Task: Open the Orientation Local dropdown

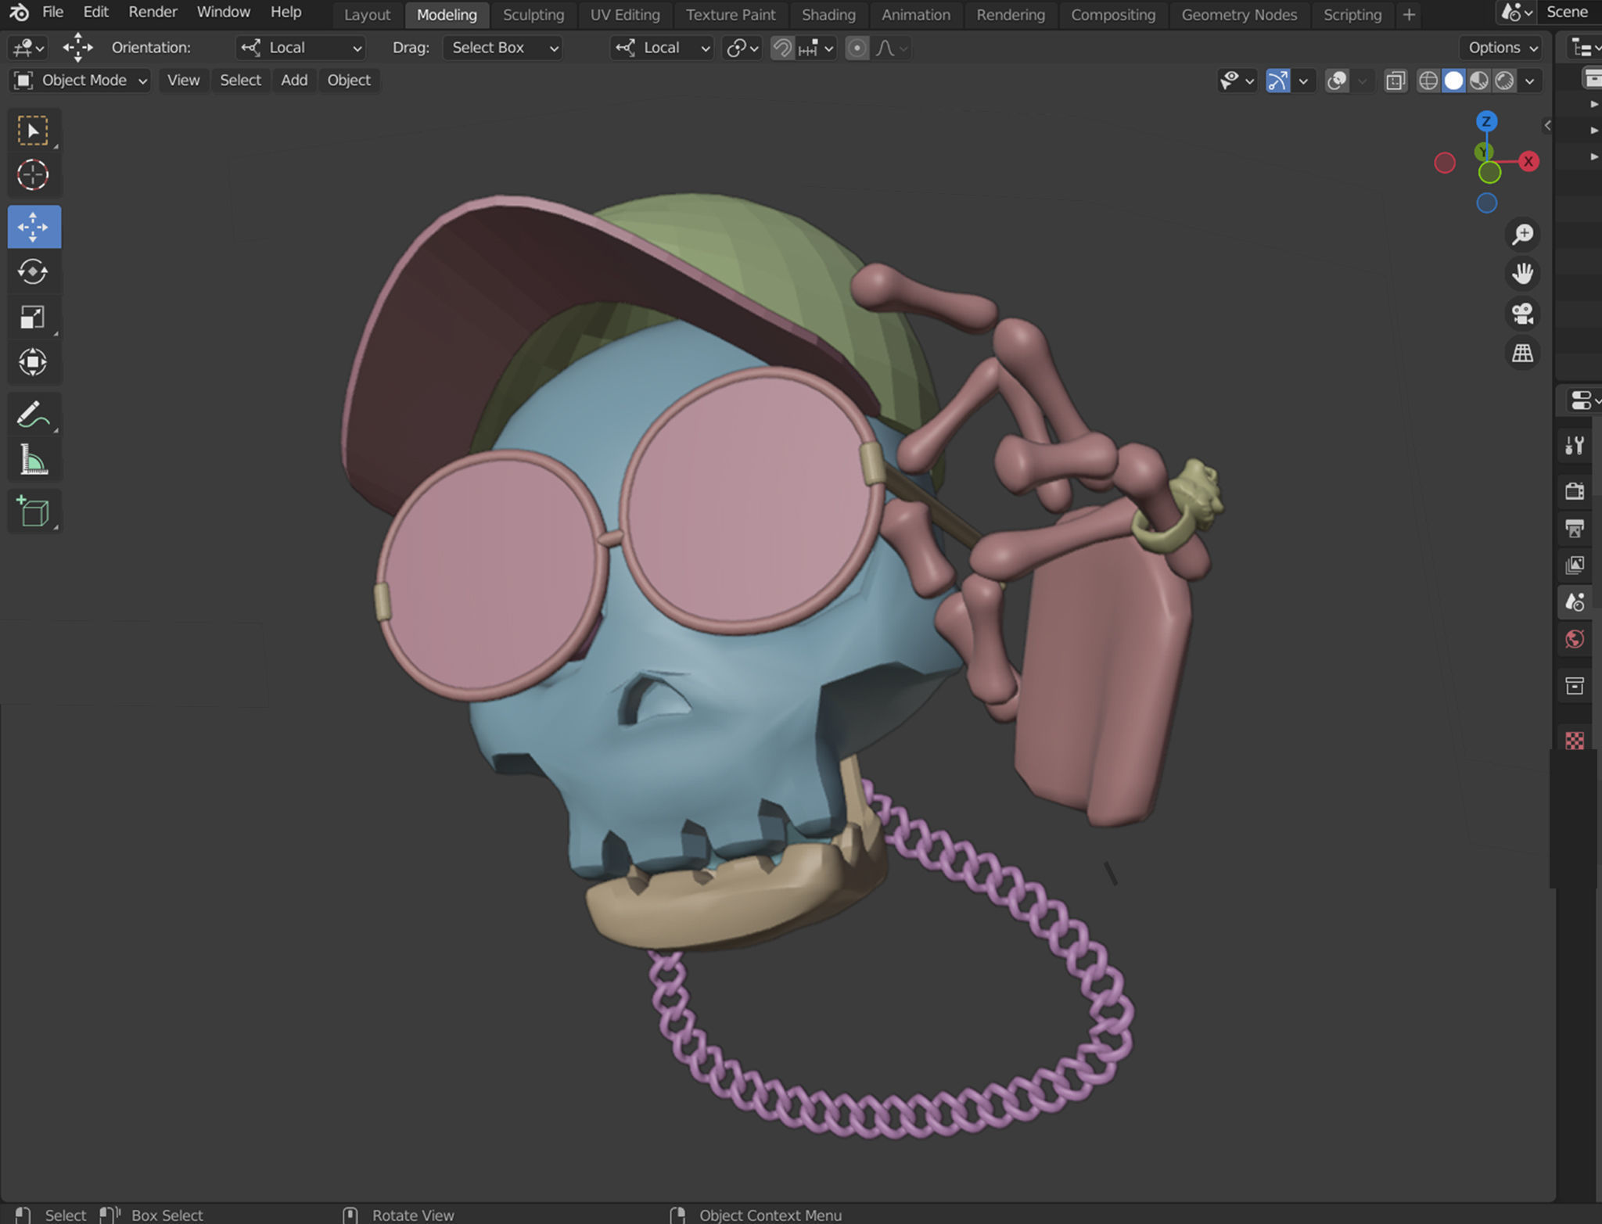Action: click(301, 48)
